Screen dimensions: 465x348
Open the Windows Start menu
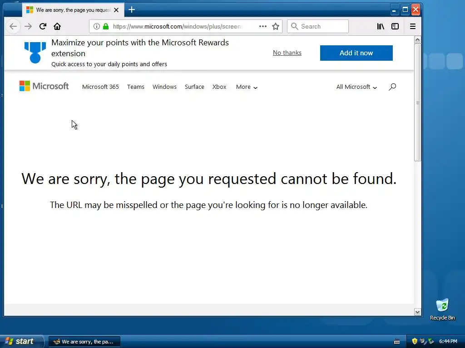pos(21,341)
